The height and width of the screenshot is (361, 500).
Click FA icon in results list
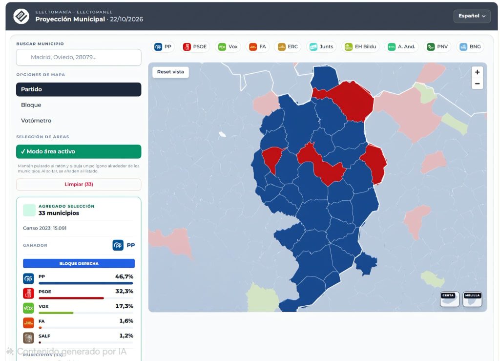click(x=28, y=323)
